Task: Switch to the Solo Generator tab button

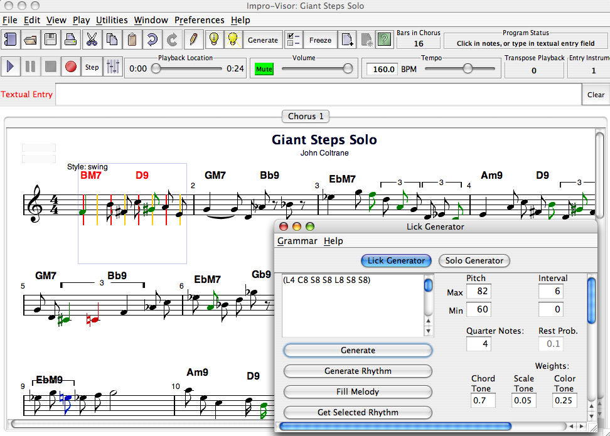Action: pos(474,260)
